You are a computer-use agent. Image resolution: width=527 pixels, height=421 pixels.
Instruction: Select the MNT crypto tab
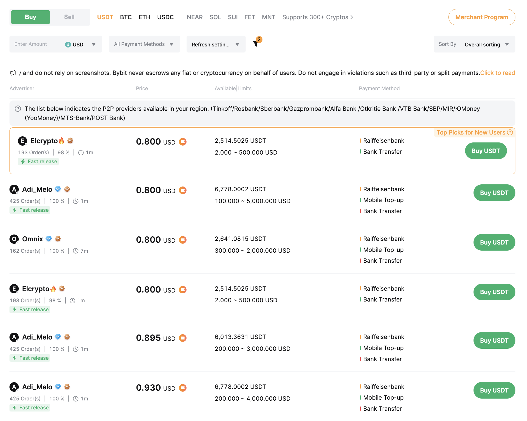269,17
